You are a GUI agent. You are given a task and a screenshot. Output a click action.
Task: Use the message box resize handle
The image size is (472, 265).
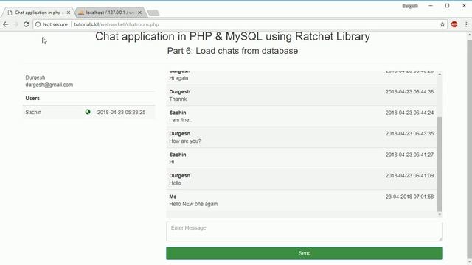click(440, 239)
